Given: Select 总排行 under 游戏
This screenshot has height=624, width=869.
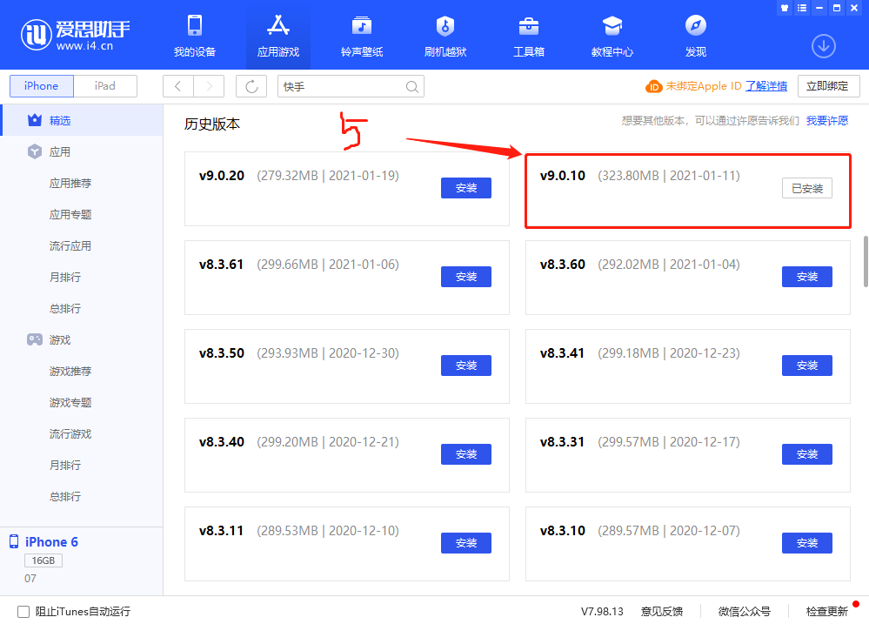Looking at the screenshot, I should click(65, 496).
